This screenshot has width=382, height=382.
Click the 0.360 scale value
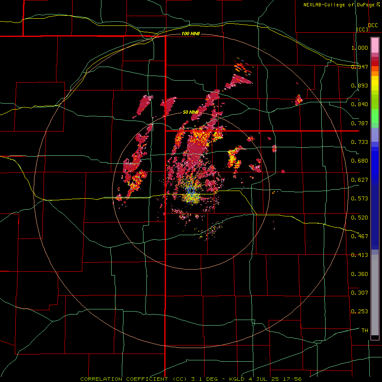360,274
